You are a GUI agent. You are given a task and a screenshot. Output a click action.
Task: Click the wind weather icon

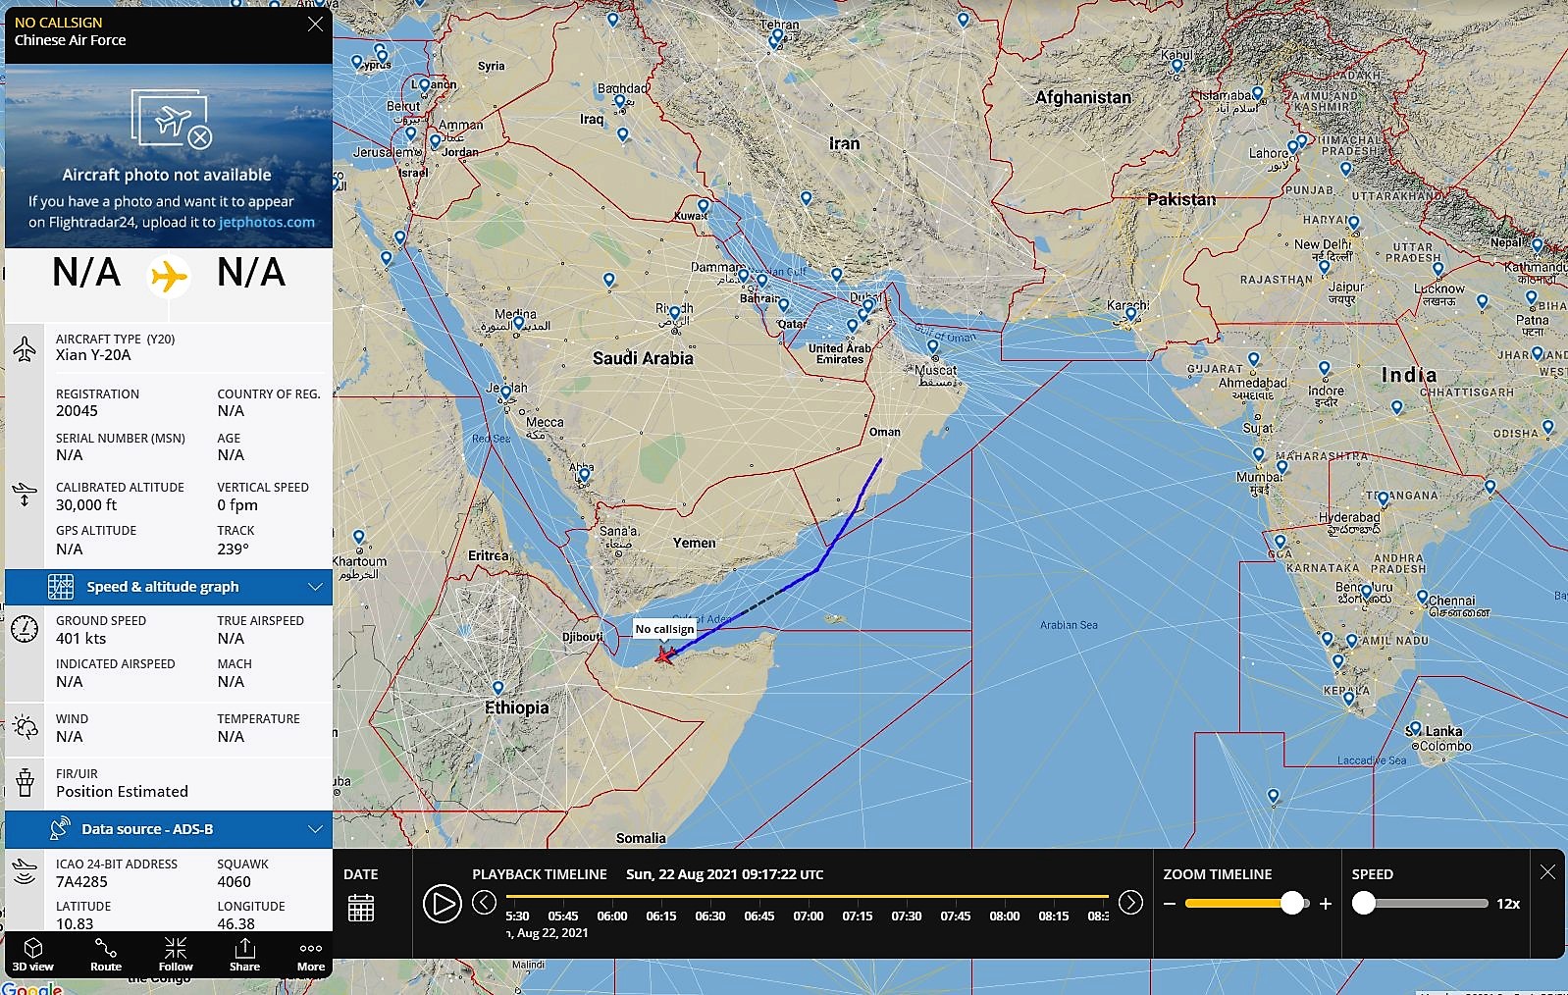pyautogui.click(x=25, y=727)
